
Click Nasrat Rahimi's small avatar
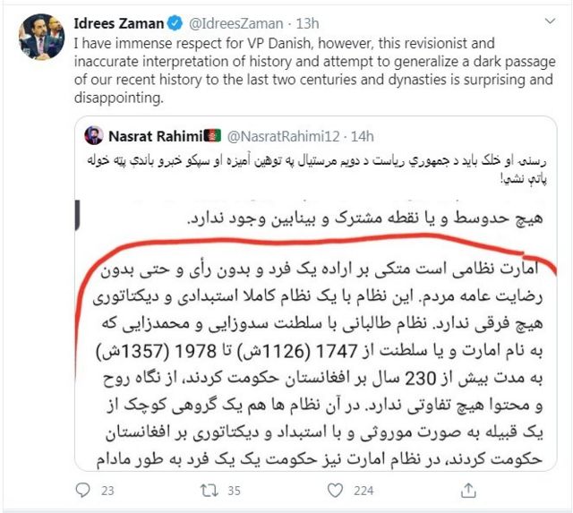coord(94,135)
